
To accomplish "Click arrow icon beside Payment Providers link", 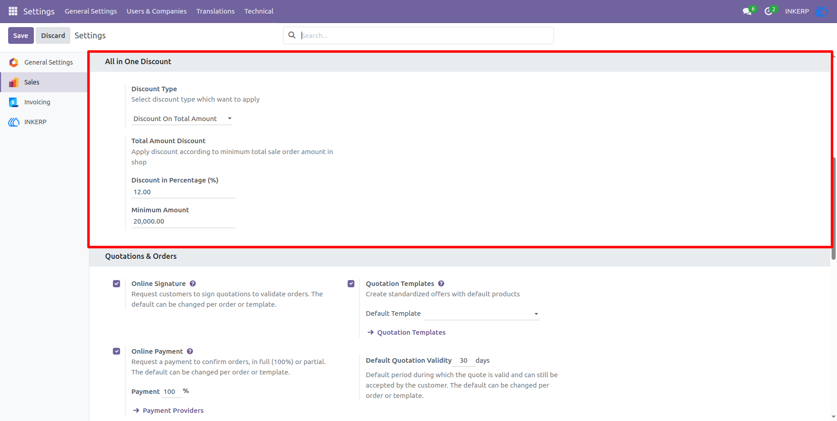I will pos(136,411).
